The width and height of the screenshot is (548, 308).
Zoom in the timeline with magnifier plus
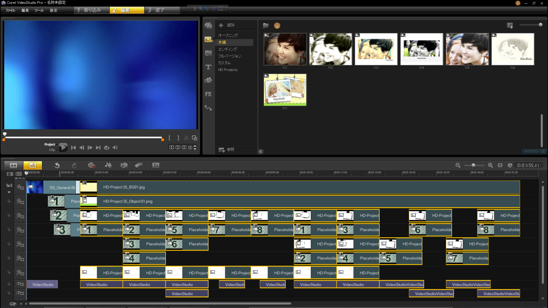(x=490, y=165)
